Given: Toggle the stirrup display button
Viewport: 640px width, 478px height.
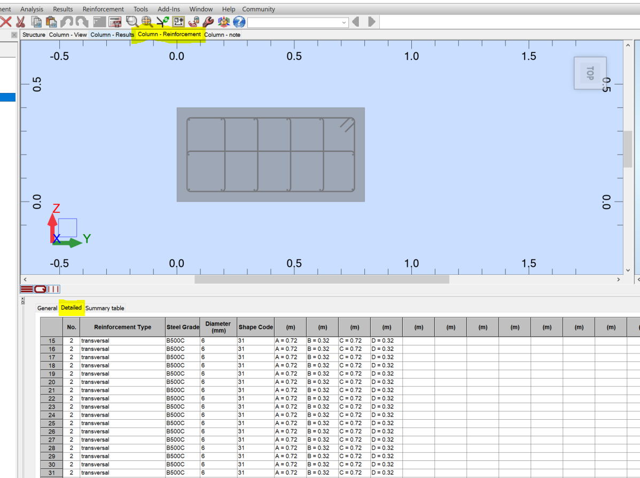Looking at the screenshot, I should pyautogui.click(x=40, y=289).
